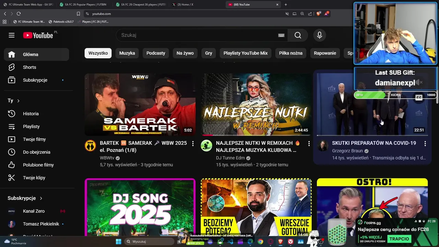Toggle closed captions CC on Braun video preview
The height and width of the screenshot is (247, 439).
pyautogui.click(x=418, y=97)
